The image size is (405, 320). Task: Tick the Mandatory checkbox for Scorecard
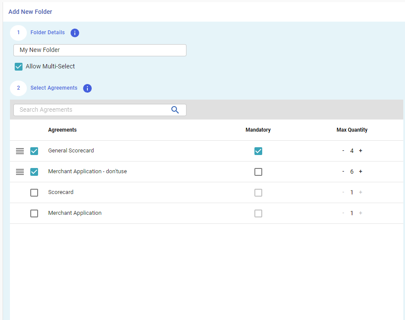(x=258, y=193)
